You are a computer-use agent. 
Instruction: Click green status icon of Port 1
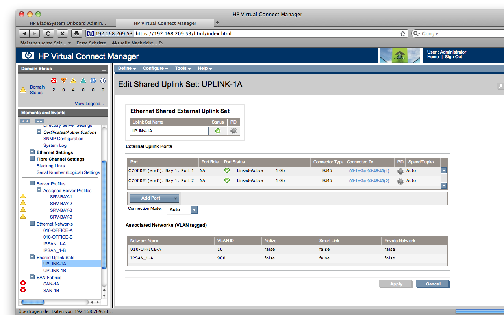[227, 170]
